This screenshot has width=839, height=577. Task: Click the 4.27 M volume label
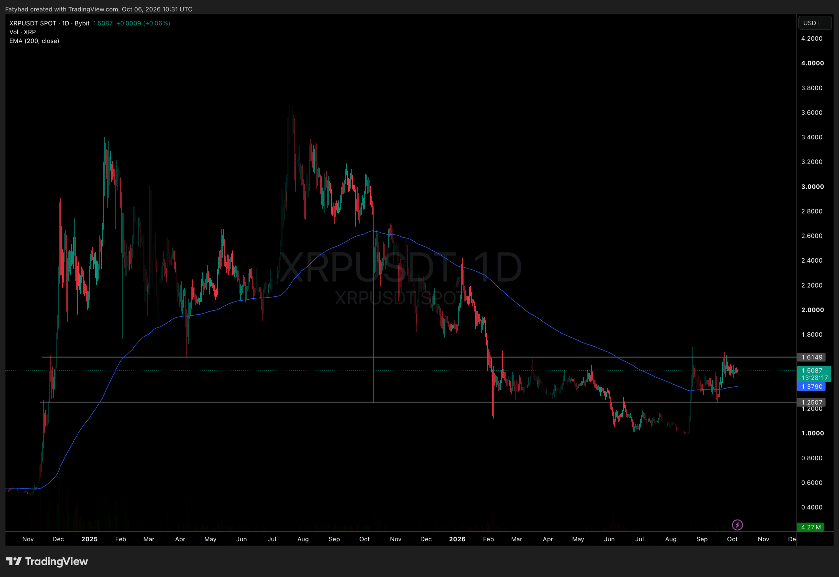point(810,527)
